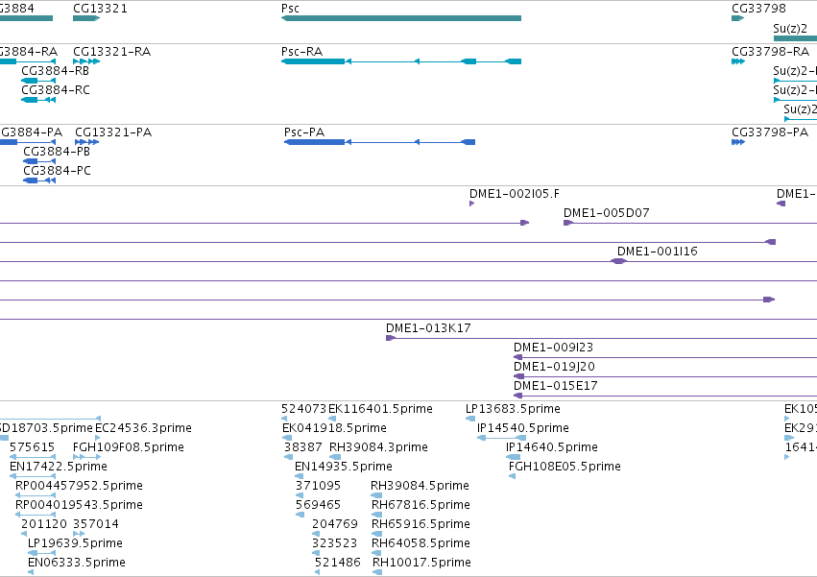This screenshot has width=817, height=577.
Task: Select the CG33798-PA label
Action: click(x=770, y=132)
